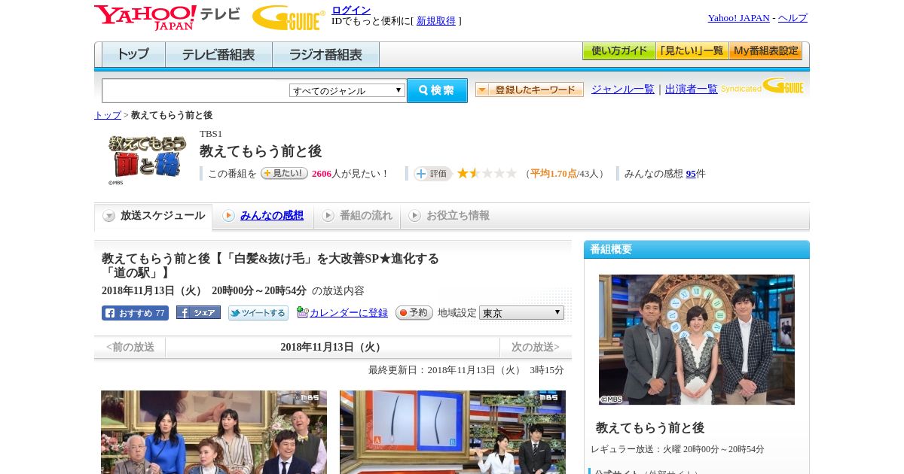Screen dimensions: 904x474
Task: Click the トップ breadcrumb link
Action: point(107,115)
